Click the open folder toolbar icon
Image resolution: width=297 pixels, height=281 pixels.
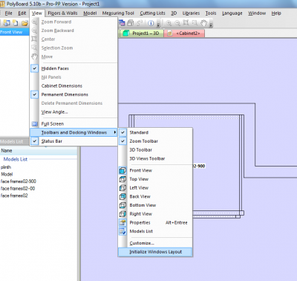[25, 23]
